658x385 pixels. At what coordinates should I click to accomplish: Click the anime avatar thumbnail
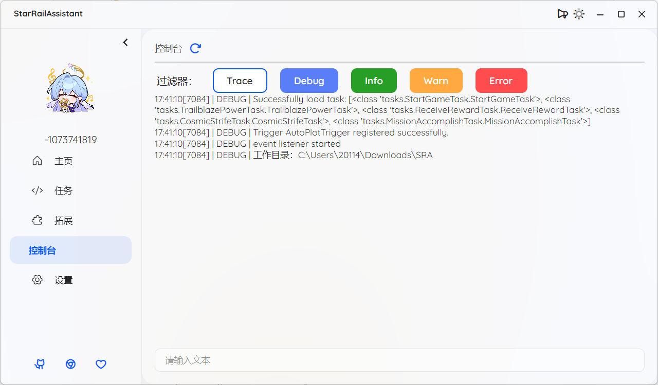(70, 87)
